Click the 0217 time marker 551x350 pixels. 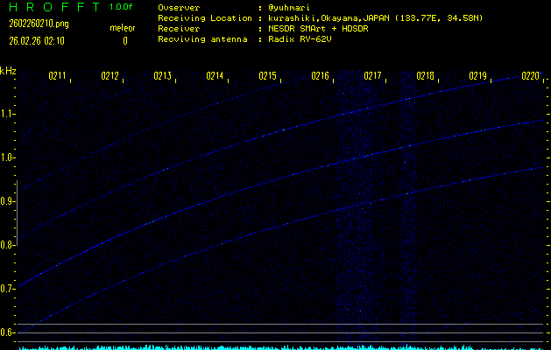pyautogui.click(x=373, y=77)
